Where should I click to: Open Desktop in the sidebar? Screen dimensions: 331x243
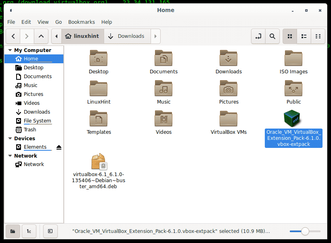[x=34, y=68]
